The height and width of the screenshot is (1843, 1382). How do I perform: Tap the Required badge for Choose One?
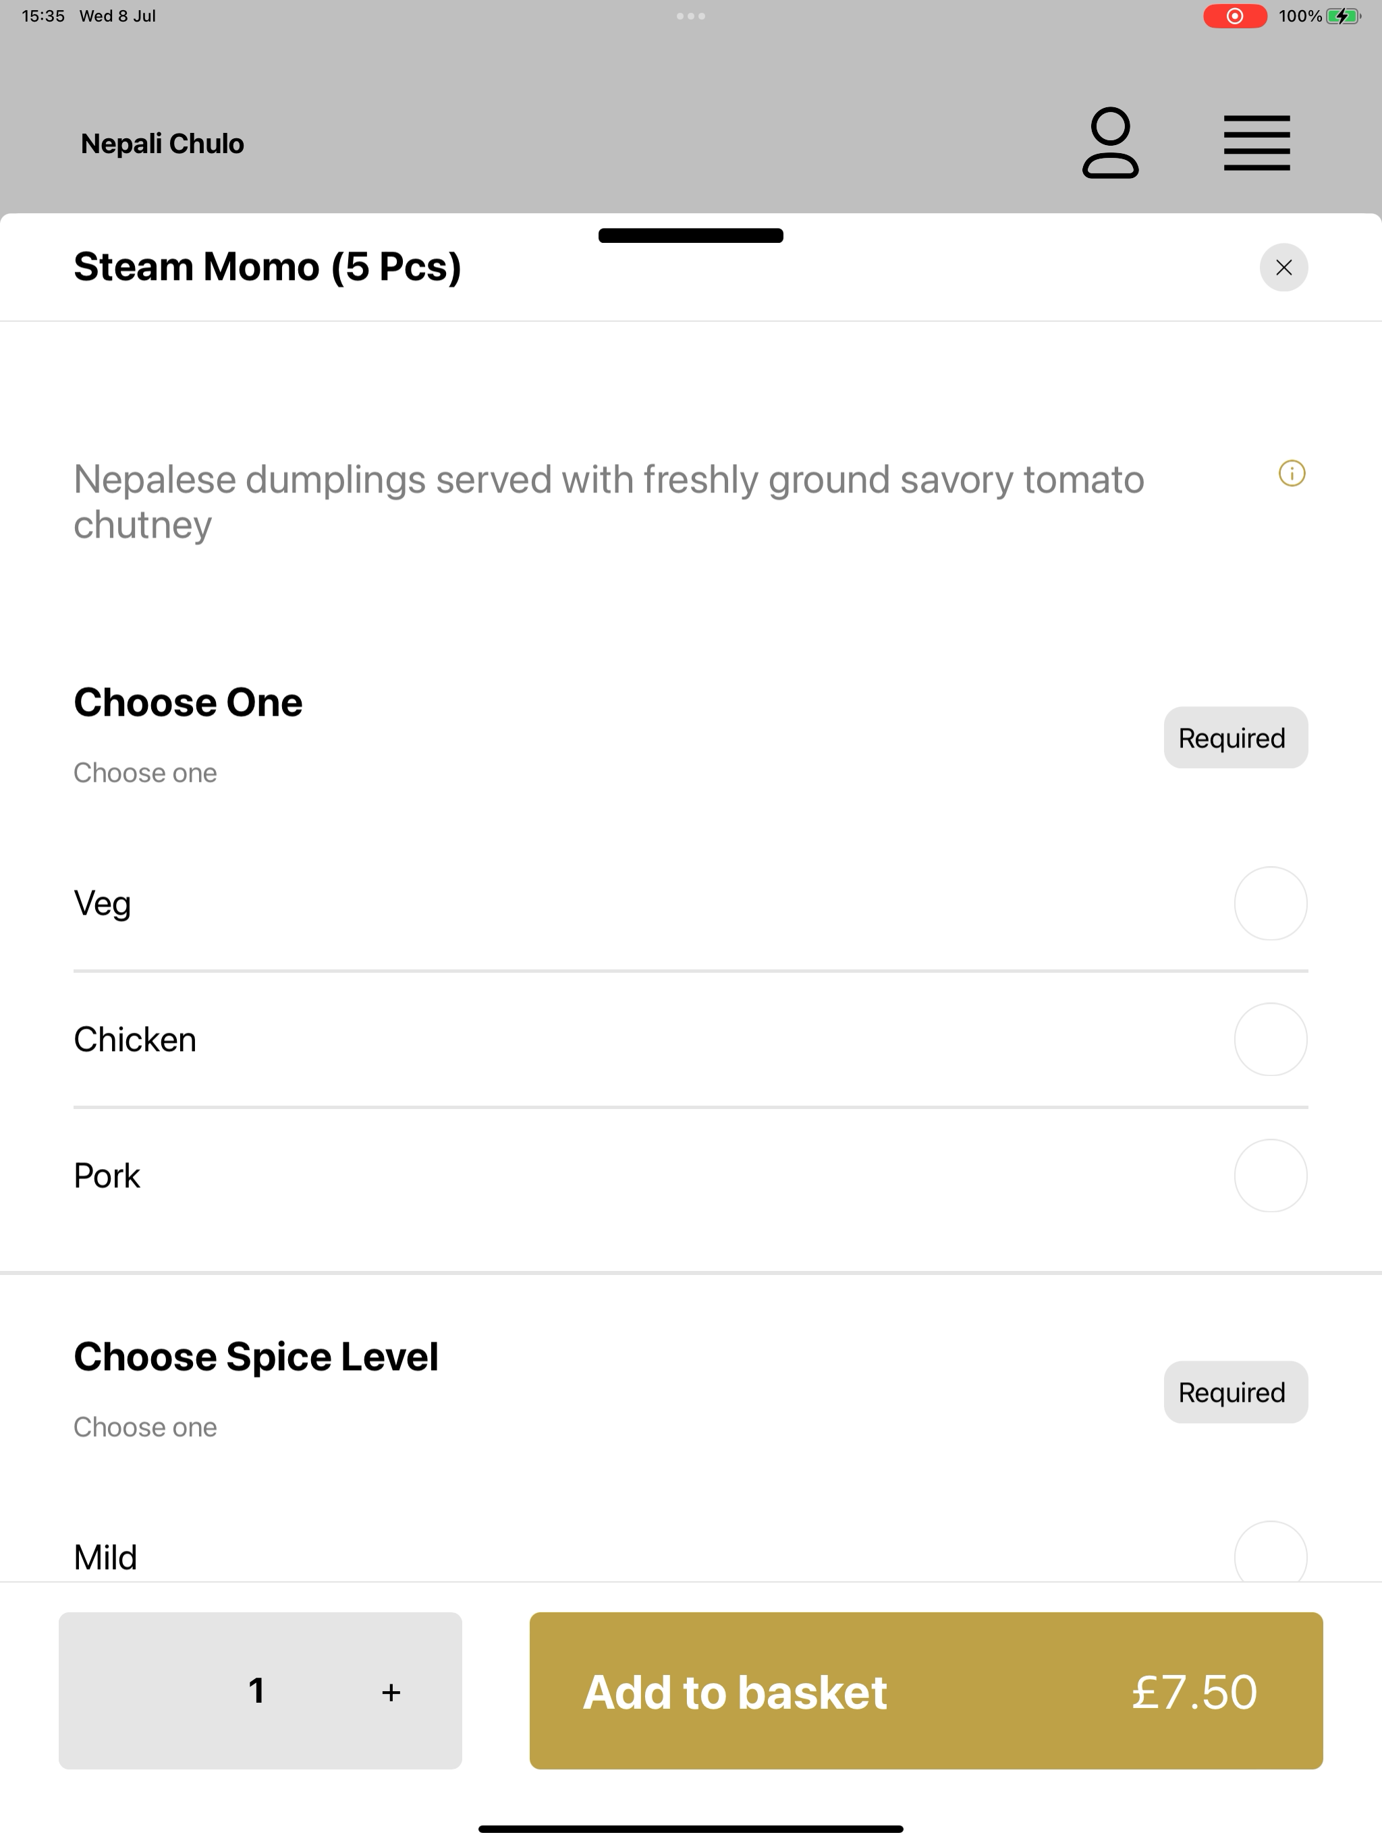point(1236,737)
